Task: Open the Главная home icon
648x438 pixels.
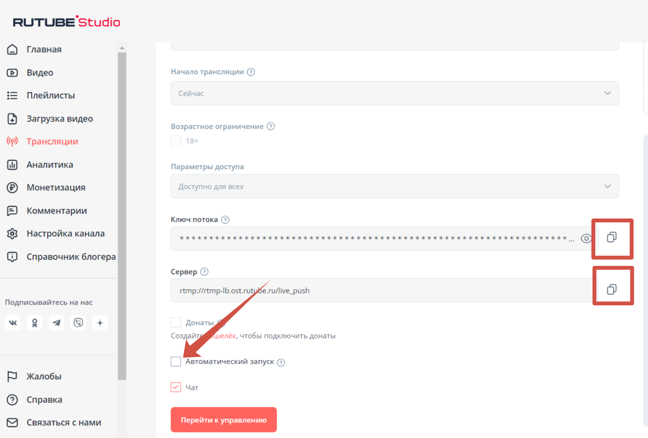Action: (13, 49)
